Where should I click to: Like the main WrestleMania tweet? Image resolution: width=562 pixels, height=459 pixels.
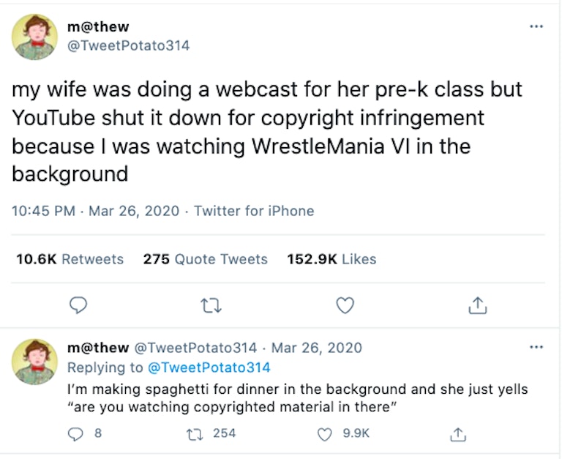(345, 305)
